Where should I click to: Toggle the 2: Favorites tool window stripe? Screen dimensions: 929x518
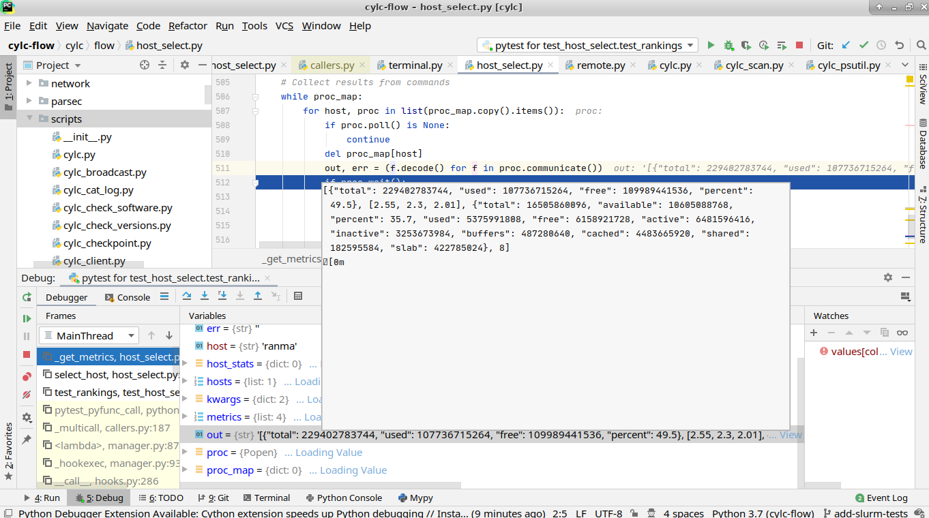[x=8, y=451]
